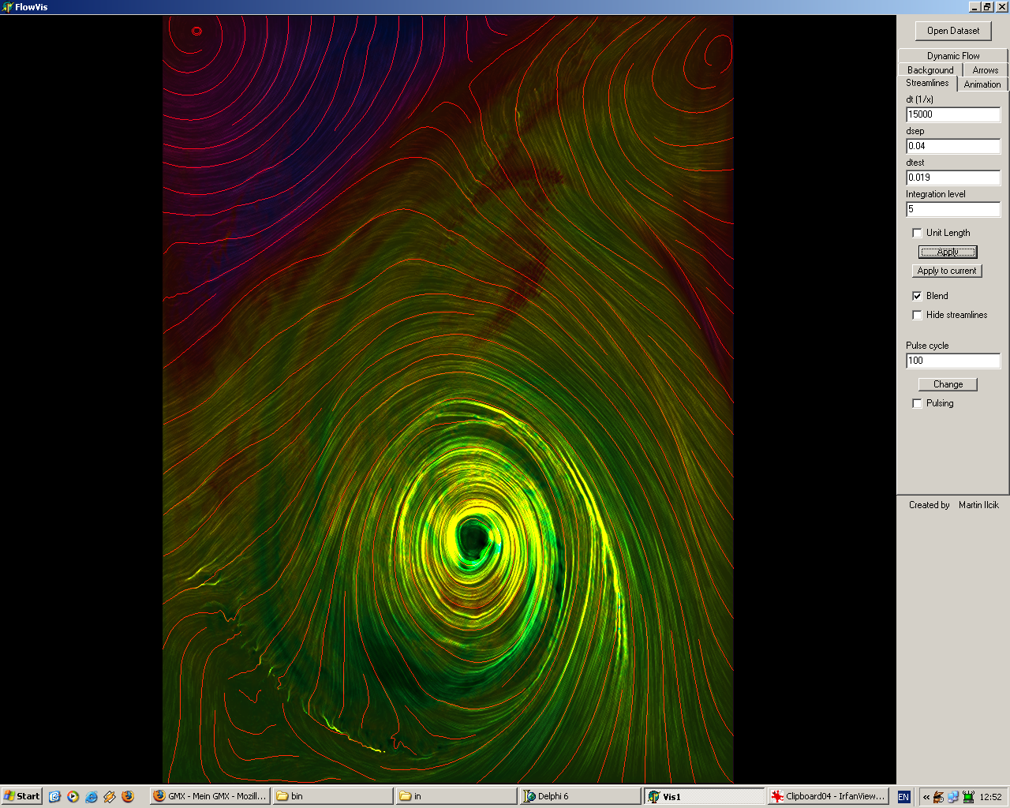Click the Change button
This screenshot has width=1010, height=808.
(x=948, y=384)
